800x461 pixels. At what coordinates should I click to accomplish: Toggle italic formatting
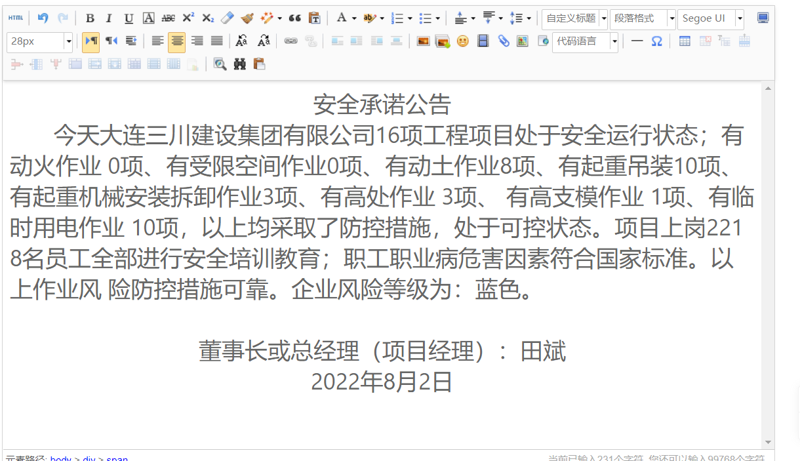[109, 18]
